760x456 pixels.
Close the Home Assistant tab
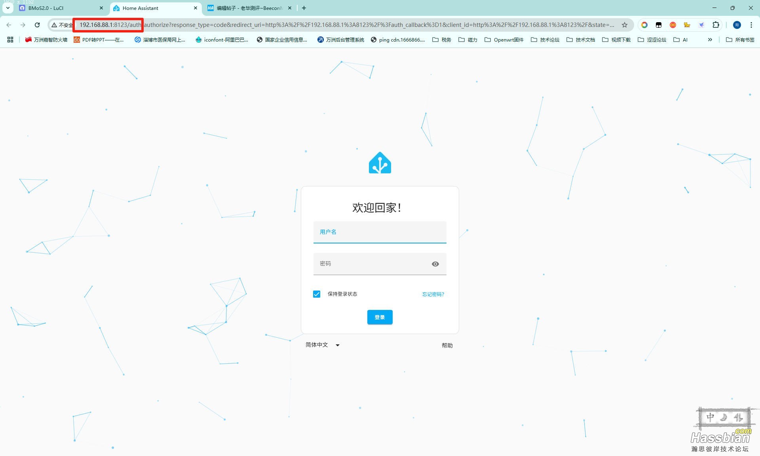[x=196, y=8]
